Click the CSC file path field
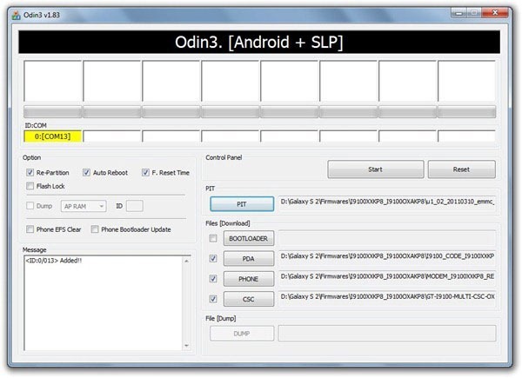Screen dimensions: 522x378 coord(387,297)
